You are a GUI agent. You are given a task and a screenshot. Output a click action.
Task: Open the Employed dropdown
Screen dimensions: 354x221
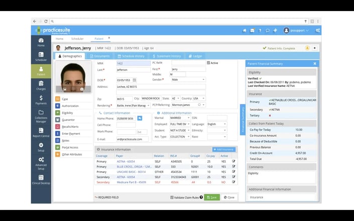point(180,124)
